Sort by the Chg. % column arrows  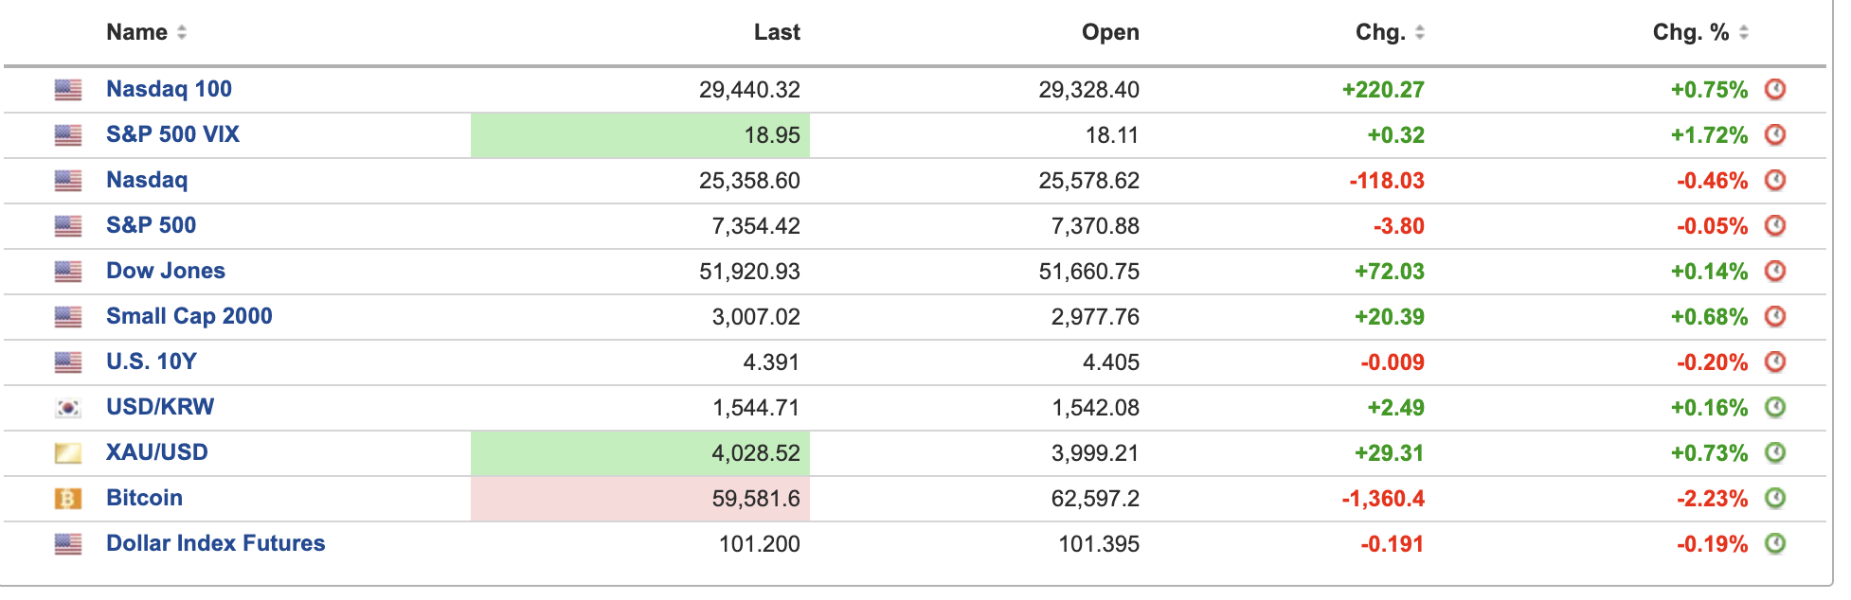pos(1744,32)
